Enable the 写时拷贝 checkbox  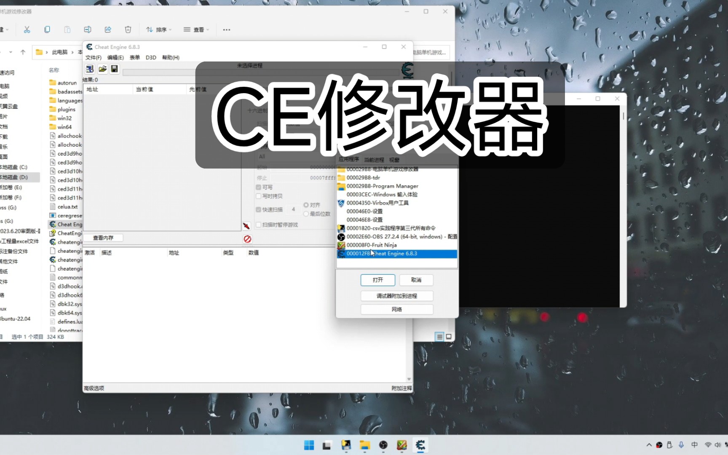click(259, 196)
